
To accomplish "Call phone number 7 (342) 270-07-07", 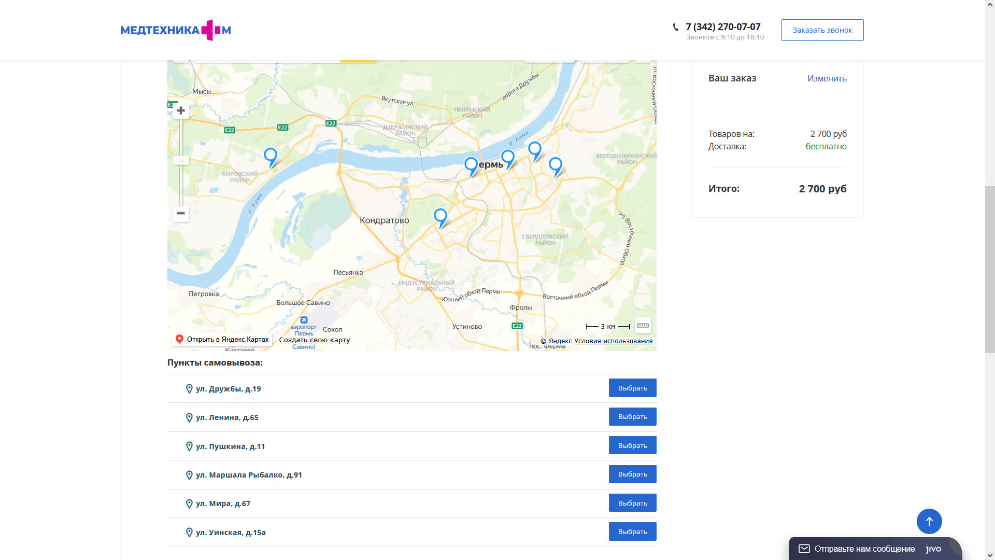I will [x=723, y=26].
